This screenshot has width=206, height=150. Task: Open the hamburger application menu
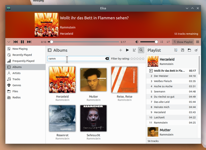click(197, 42)
